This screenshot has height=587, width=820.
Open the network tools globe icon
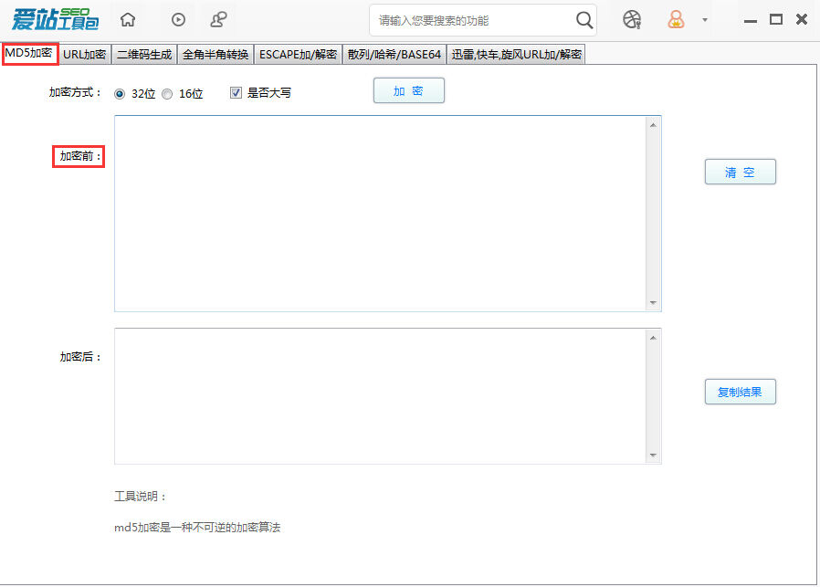point(631,18)
